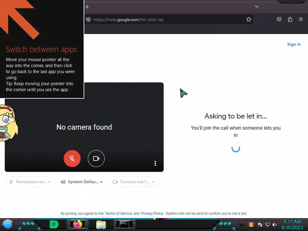Click the network tray icon
The image size is (308, 231).
[267, 224]
